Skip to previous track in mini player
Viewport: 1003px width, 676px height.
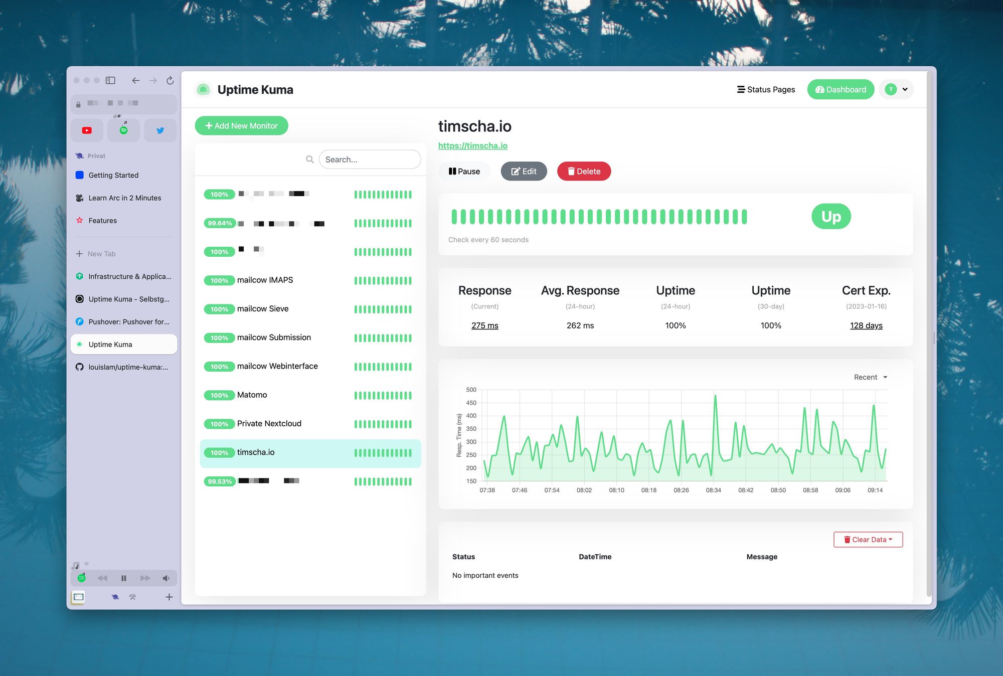tap(102, 578)
